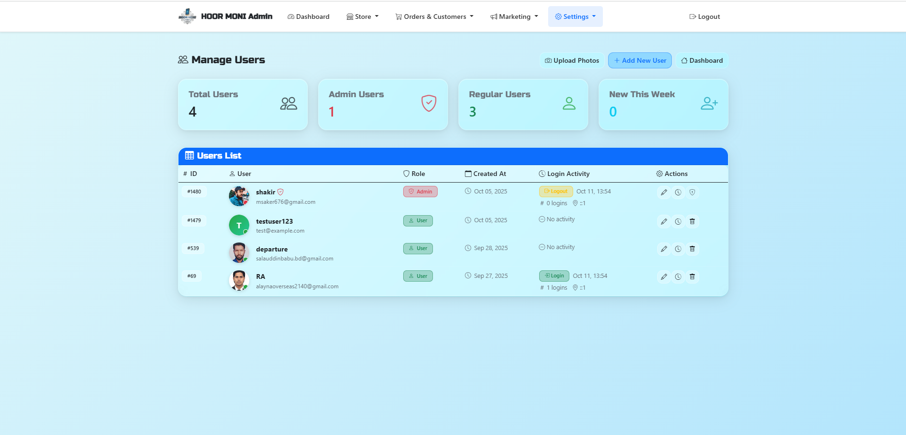Click the shield icon in shakir's actions
Viewport: 906px width, 435px height.
(692, 192)
